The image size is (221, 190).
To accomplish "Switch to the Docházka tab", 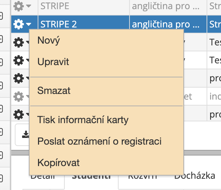I will [x=195, y=176].
